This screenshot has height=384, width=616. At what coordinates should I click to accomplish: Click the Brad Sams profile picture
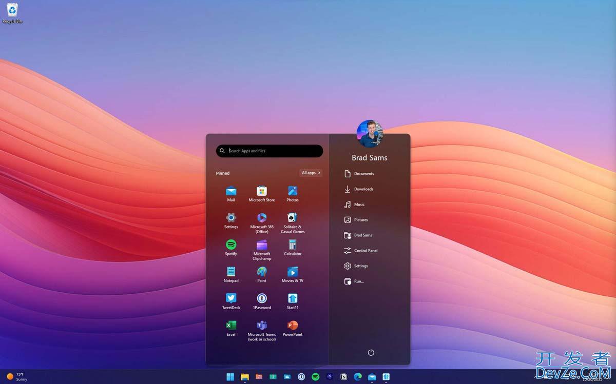pos(370,133)
